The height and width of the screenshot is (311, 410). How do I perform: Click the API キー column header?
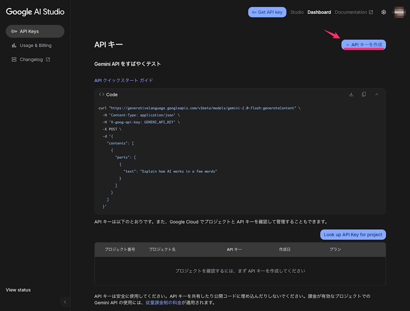234,249
